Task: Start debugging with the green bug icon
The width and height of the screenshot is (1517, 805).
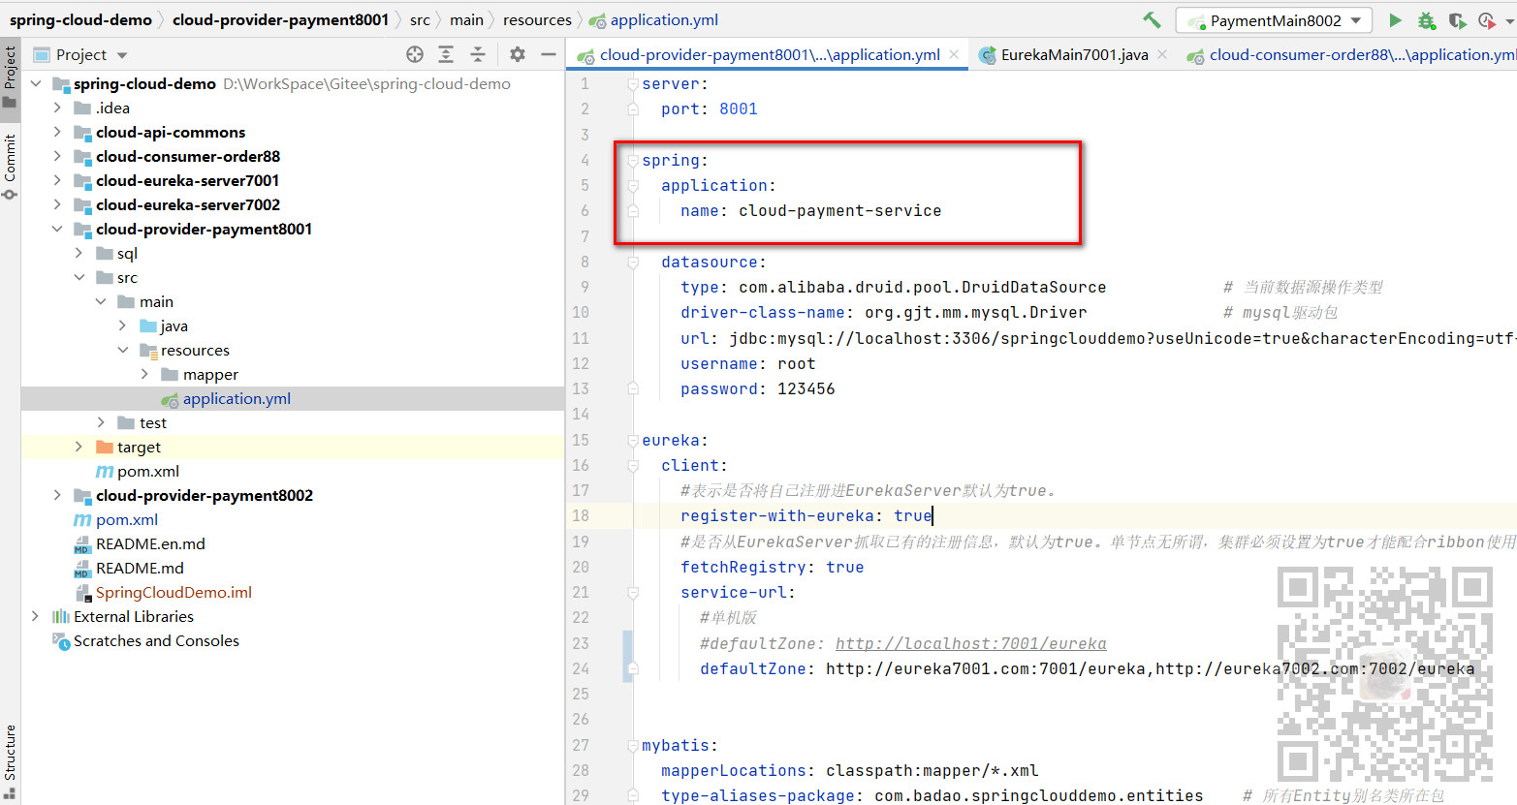Action: [1426, 20]
